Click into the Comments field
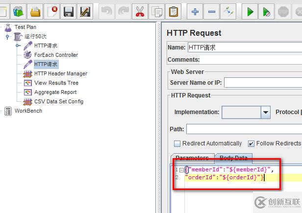 point(251,60)
